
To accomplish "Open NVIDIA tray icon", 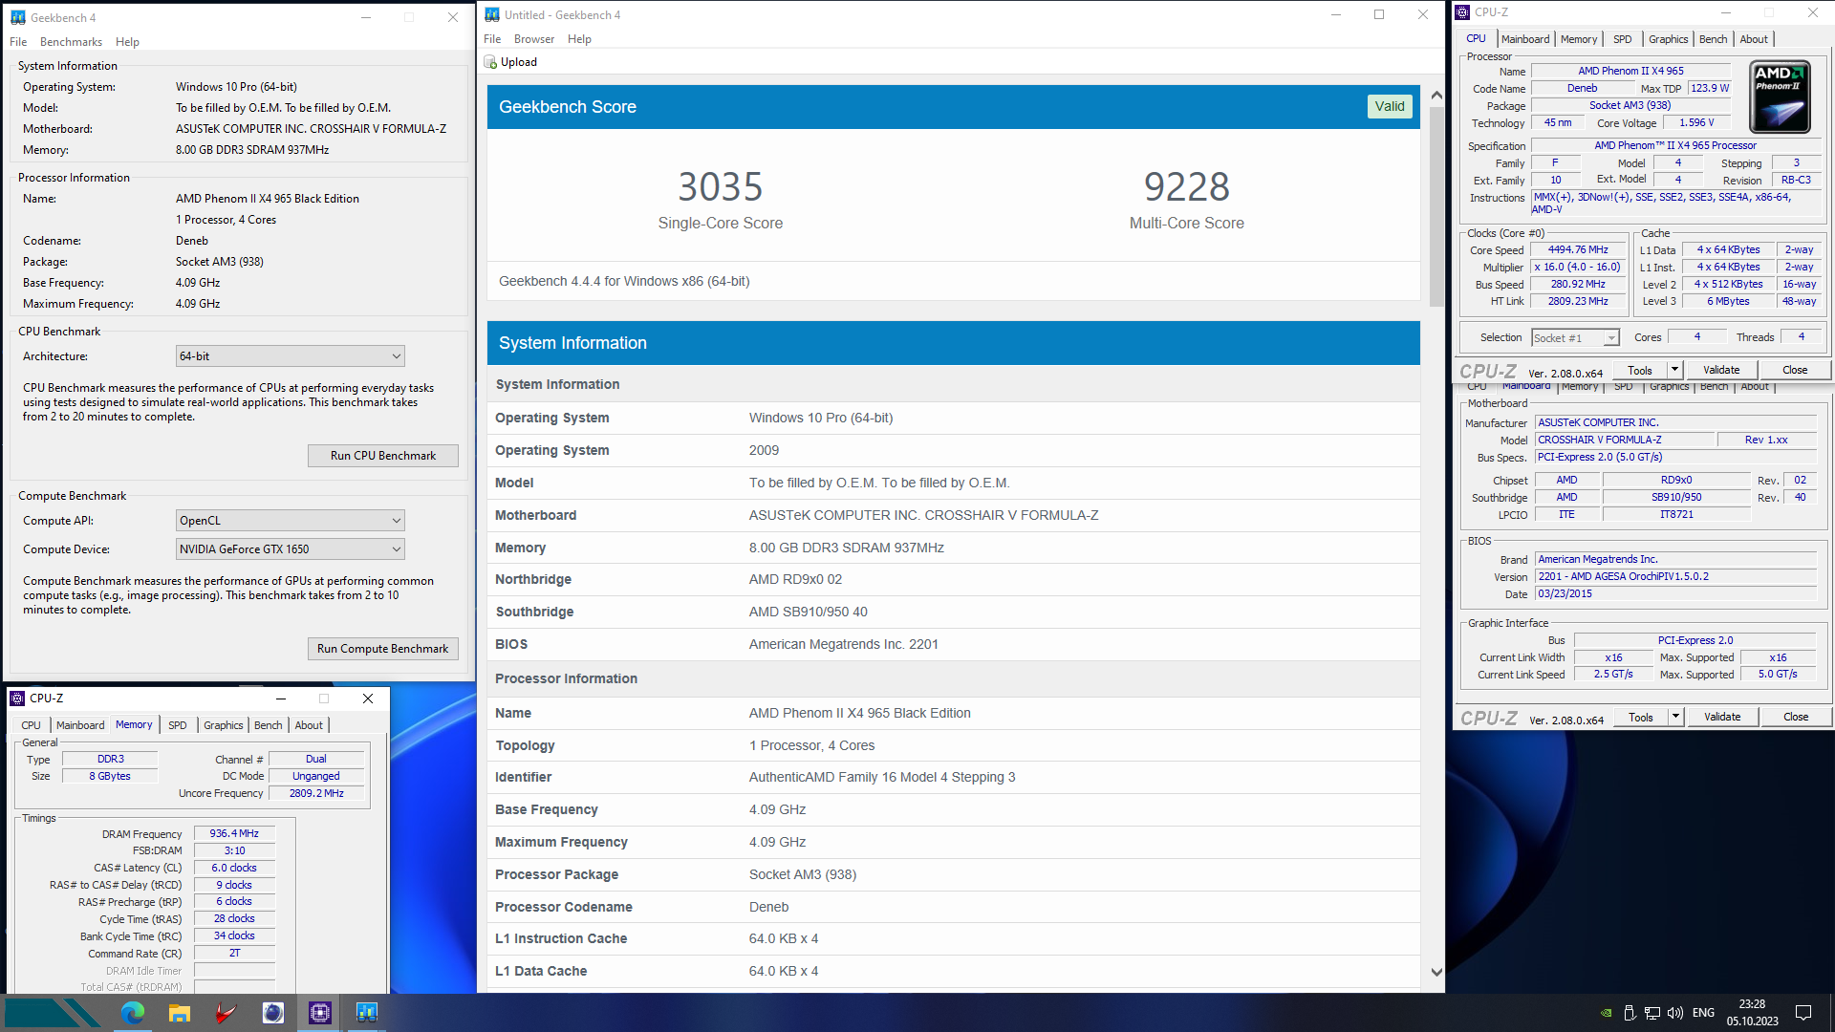I will pyautogui.click(x=1606, y=1013).
